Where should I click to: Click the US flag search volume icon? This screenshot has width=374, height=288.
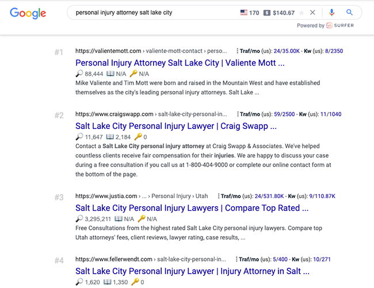coord(244,12)
